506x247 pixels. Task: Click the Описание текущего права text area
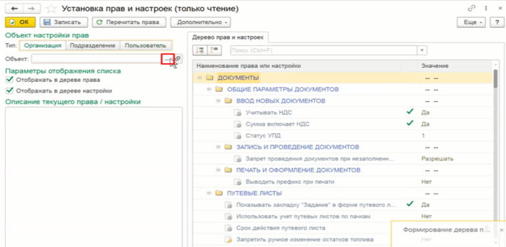click(94, 176)
